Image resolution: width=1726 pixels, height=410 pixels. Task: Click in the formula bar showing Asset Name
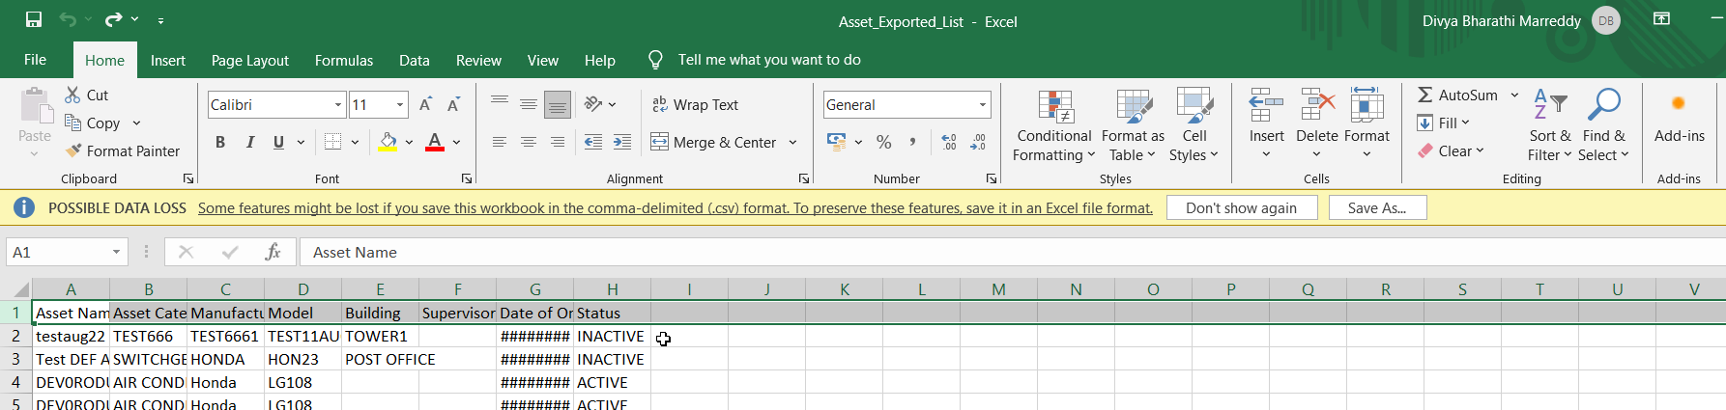1012,252
